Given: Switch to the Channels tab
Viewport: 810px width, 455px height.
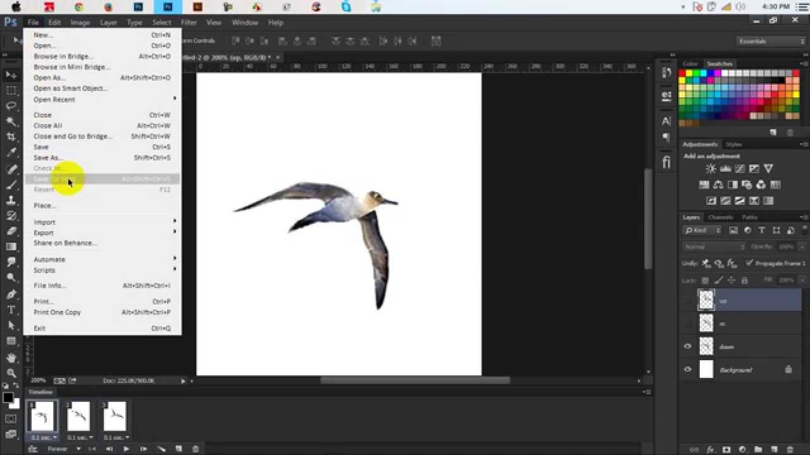Looking at the screenshot, I should click(x=720, y=217).
